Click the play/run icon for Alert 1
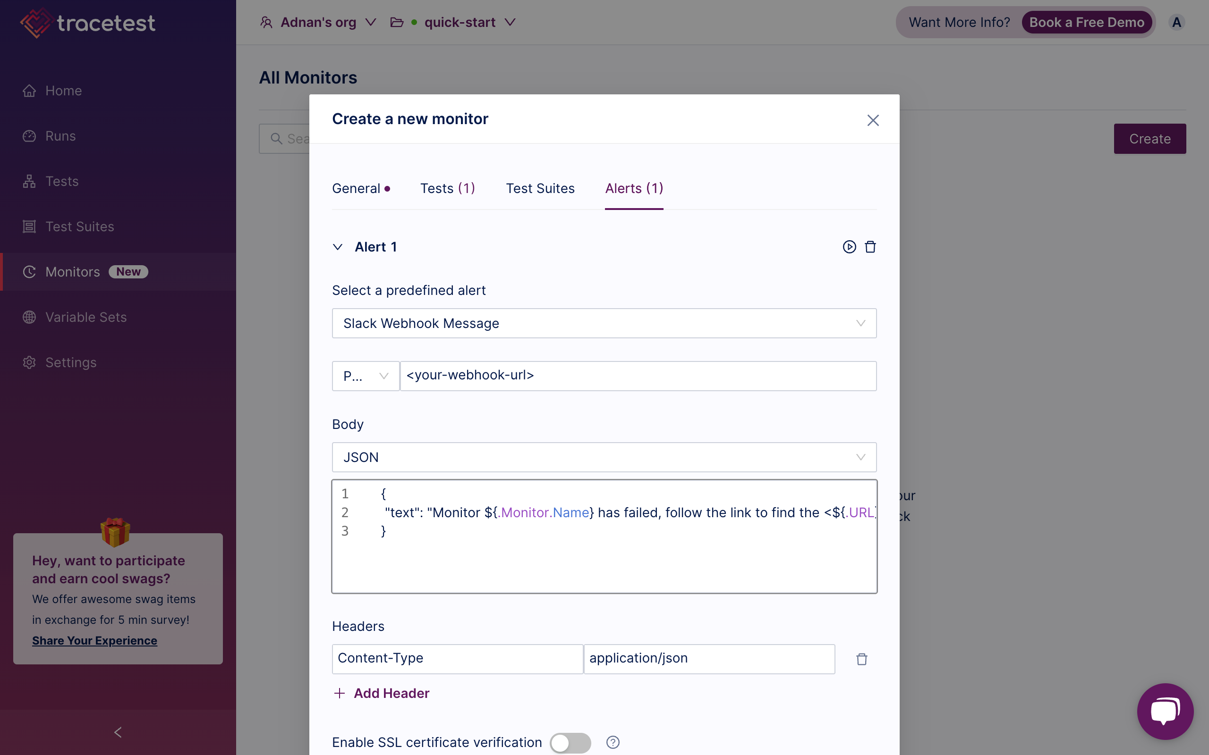This screenshot has width=1209, height=755. point(850,247)
